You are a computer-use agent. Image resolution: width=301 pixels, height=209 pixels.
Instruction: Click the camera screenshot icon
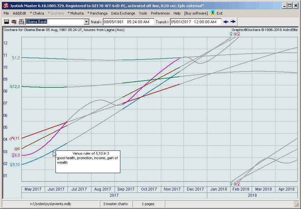pos(14,22)
